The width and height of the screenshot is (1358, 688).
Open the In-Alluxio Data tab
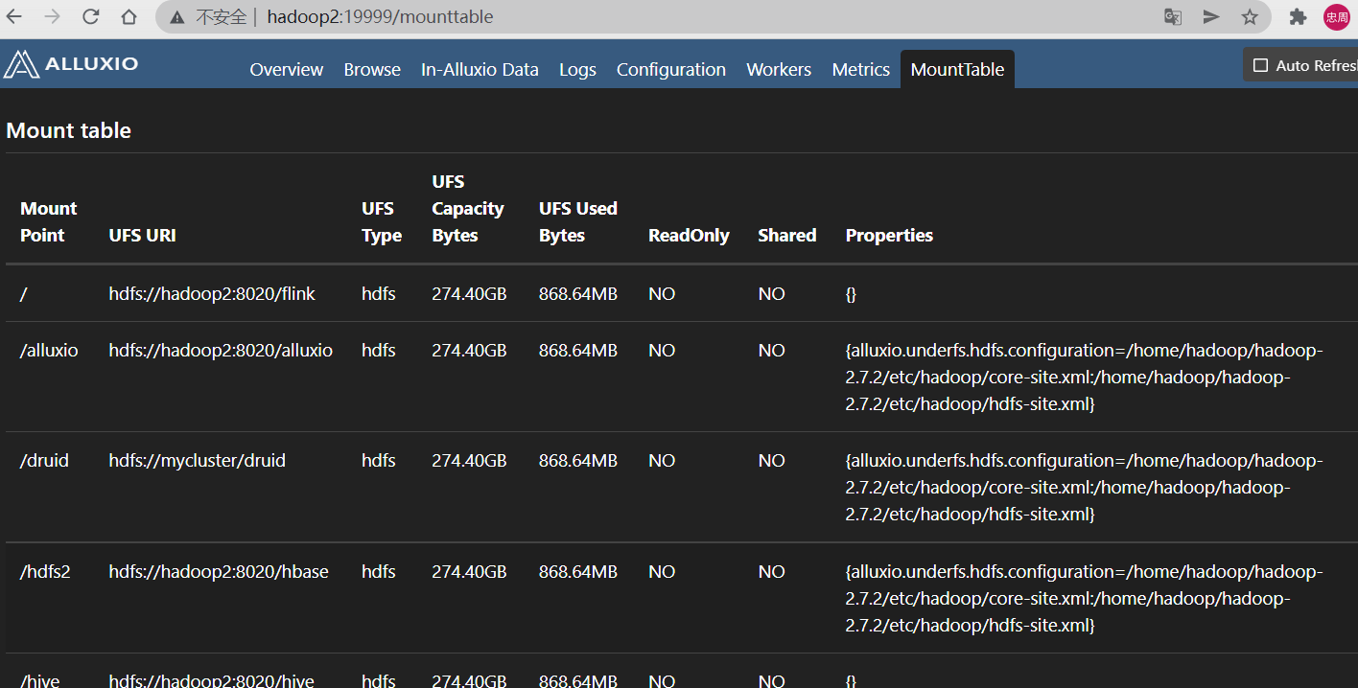480,69
